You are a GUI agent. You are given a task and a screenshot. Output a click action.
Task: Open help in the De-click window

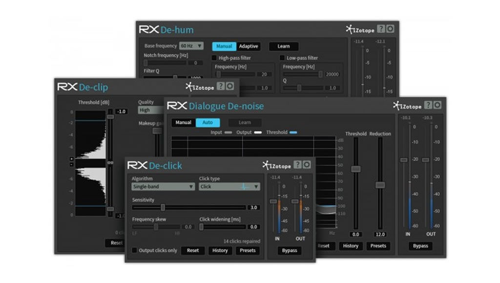pos(297,165)
